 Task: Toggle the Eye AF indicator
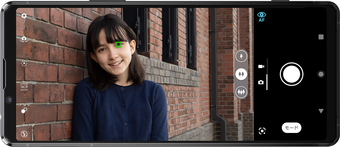[x=262, y=17]
